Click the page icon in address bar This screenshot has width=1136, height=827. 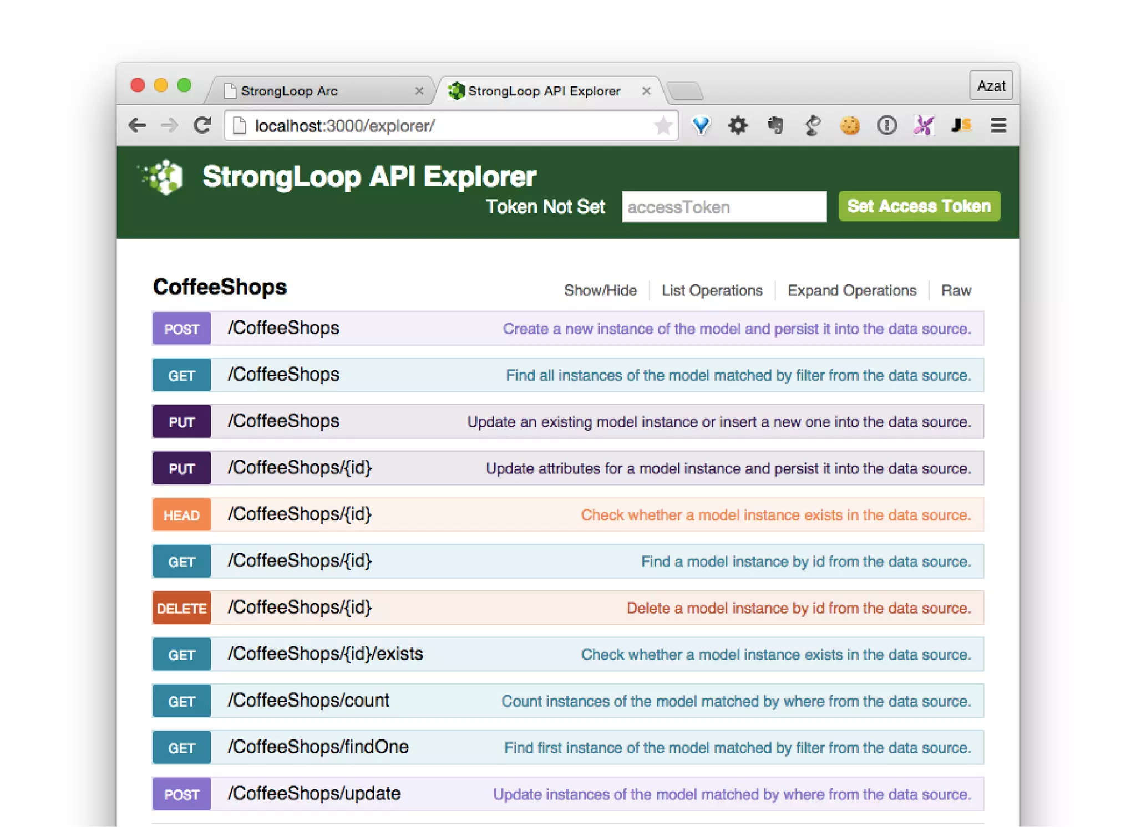click(239, 126)
